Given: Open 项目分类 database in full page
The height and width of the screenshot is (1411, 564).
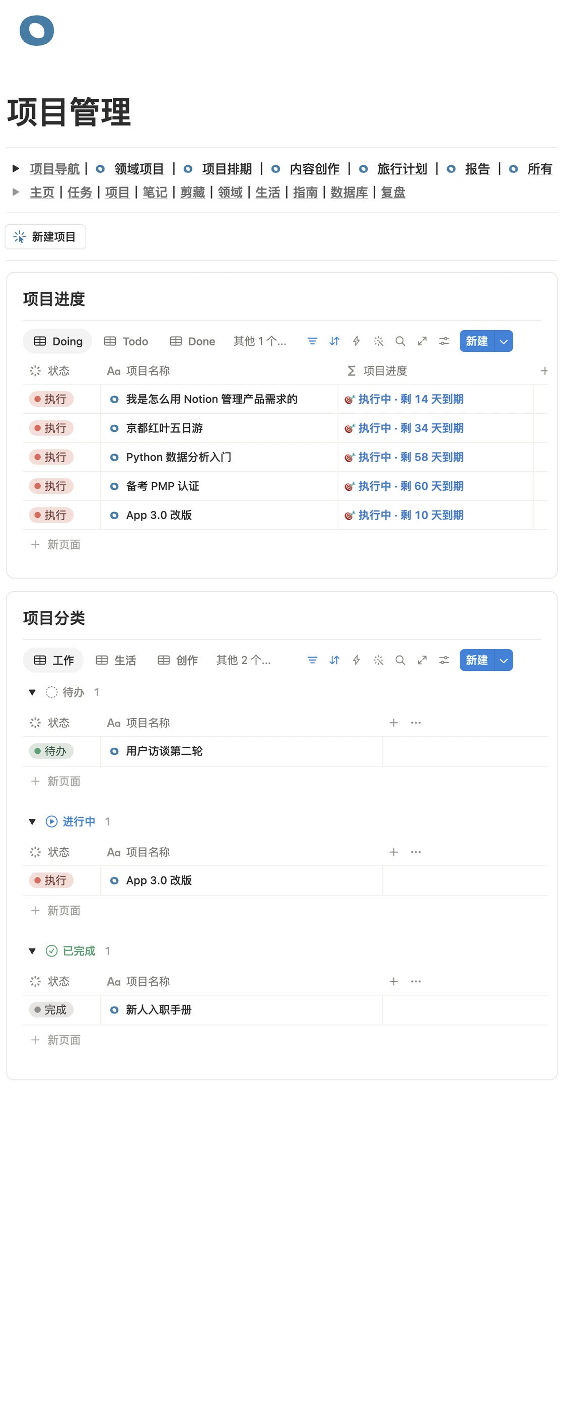Looking at the screenshot, I should click(x=422, y=660).
